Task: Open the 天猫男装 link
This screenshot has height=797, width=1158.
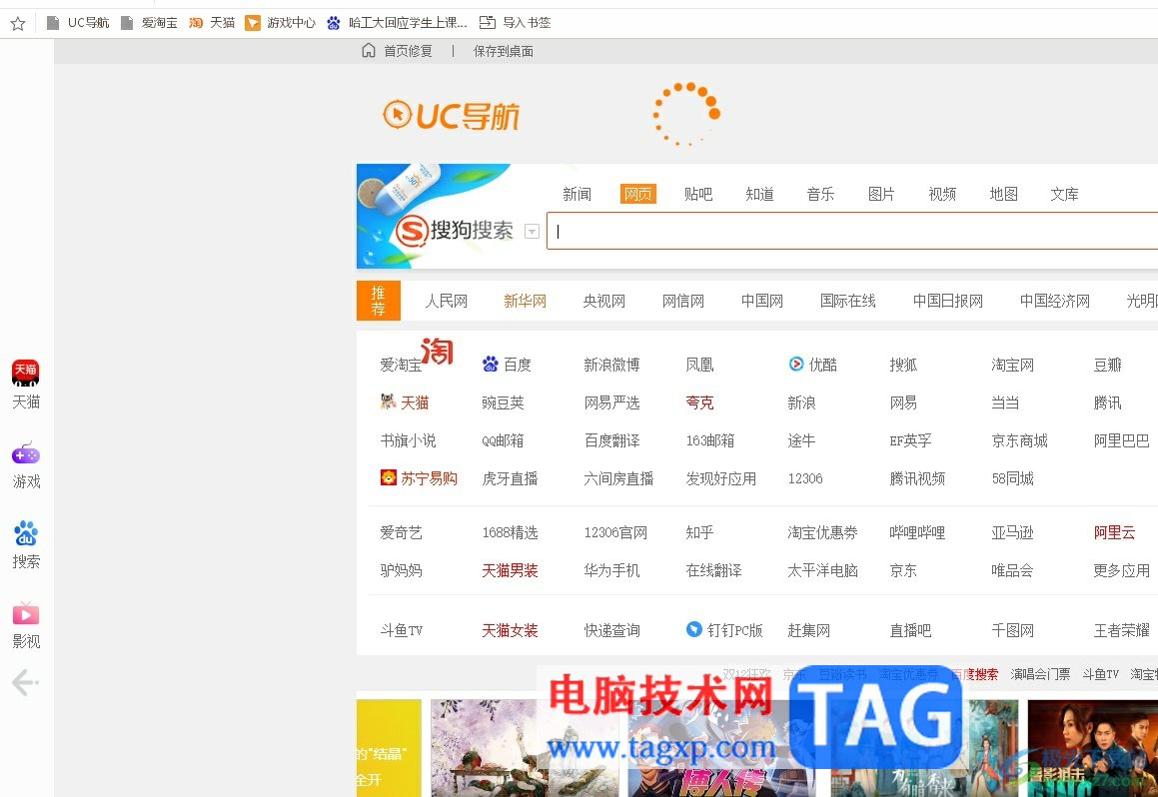Action: tap(510, 570)
